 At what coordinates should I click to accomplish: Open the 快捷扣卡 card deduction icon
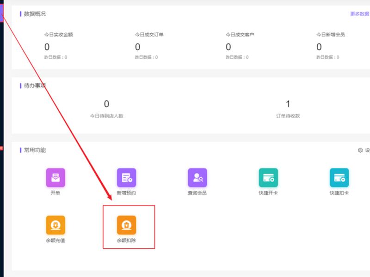[339, 178]
